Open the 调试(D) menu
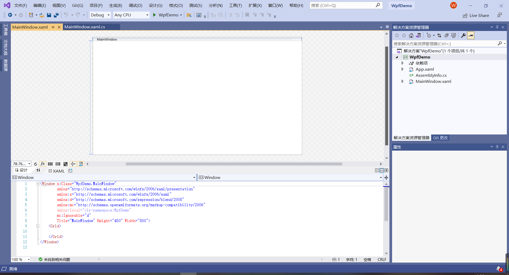Screen dimensions: 509x275 tap(135, 5)
